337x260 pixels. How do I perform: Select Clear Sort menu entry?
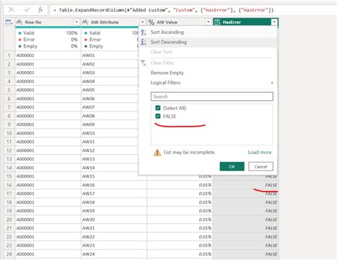[208, 52]
